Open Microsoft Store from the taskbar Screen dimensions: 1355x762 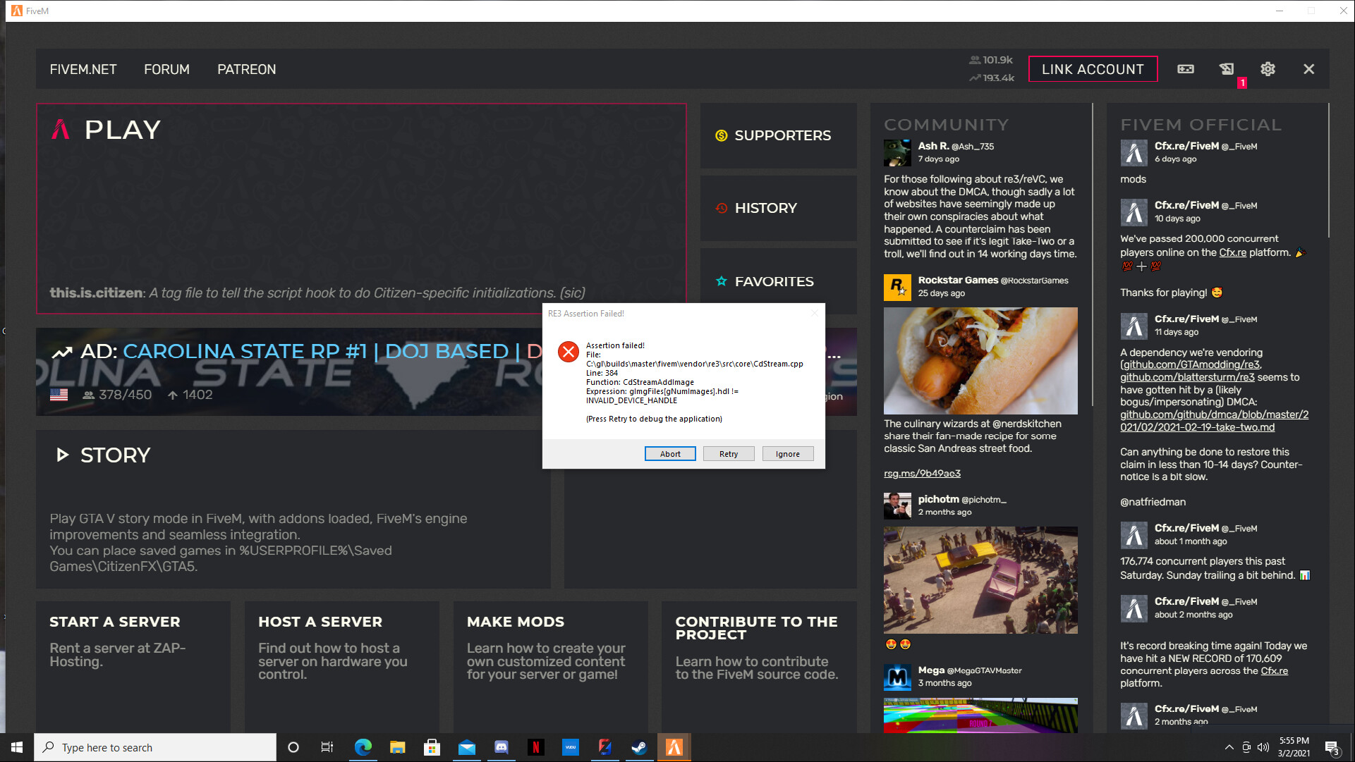click(432, 747)
